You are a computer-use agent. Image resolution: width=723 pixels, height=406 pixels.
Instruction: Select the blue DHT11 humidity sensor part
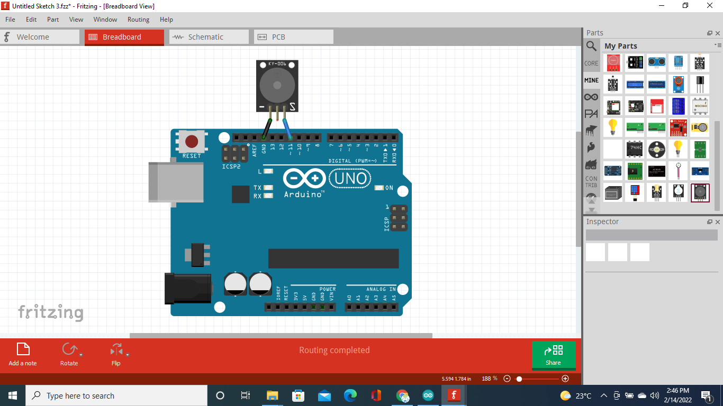coord(678,63)
